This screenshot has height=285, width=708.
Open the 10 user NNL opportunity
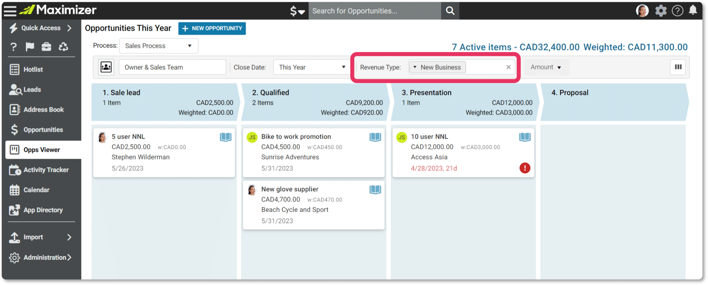(x=463, y=152)
